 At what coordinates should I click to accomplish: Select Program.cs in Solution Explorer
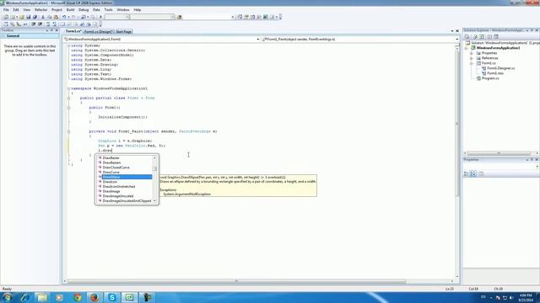tap(490, 78)
